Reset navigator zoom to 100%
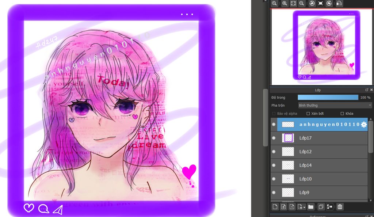Screen dimensions: 374x217 coord(274,3)
